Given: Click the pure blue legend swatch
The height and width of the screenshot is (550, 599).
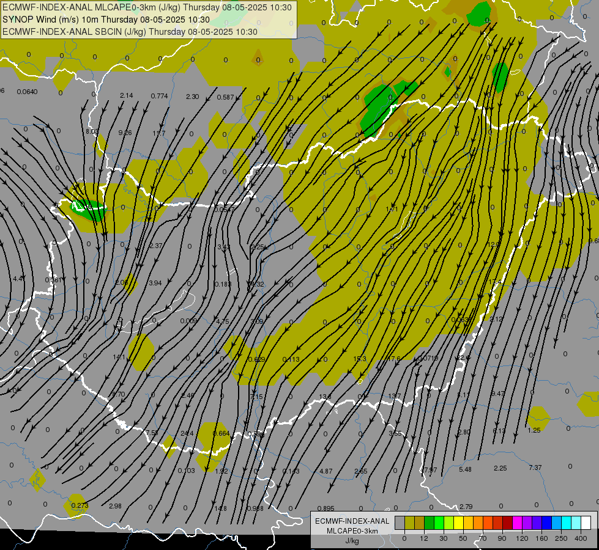Looking at the screenshot, I should pyautogui.click(x=546, y=523).
